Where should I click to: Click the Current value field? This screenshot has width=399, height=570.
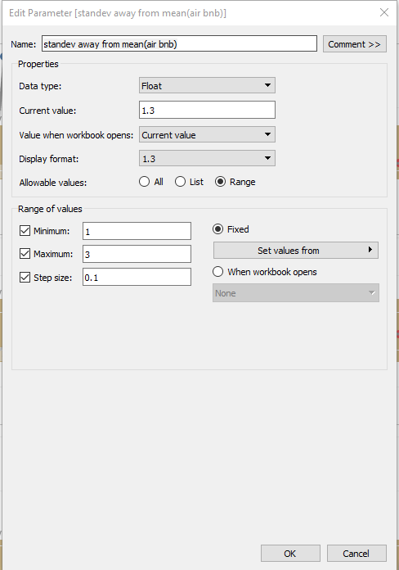pos(207,110)
